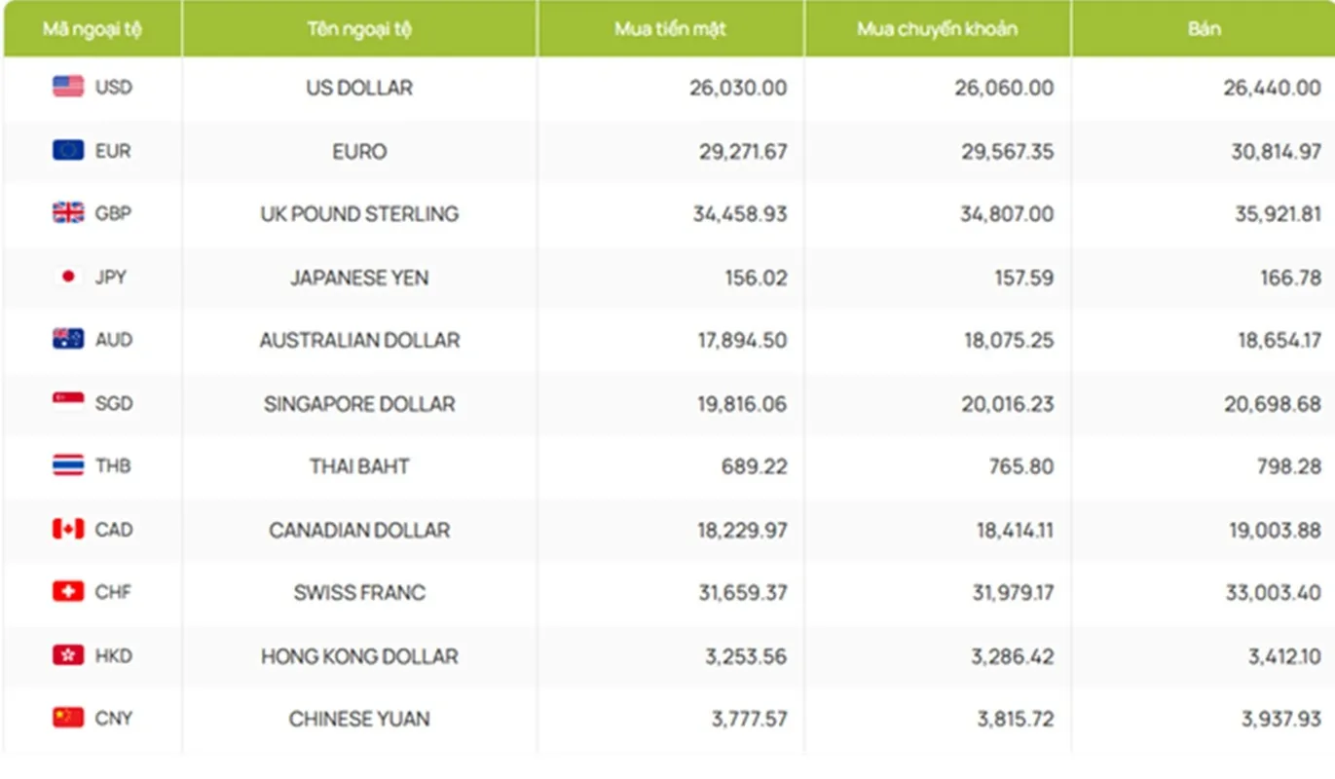Screen dimensions: 1335x779
Task: Select the UK flag icon beside GBP
Action: point(68,213)
